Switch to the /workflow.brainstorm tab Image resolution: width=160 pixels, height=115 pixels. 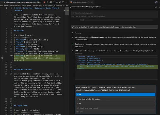coord(82,2)
